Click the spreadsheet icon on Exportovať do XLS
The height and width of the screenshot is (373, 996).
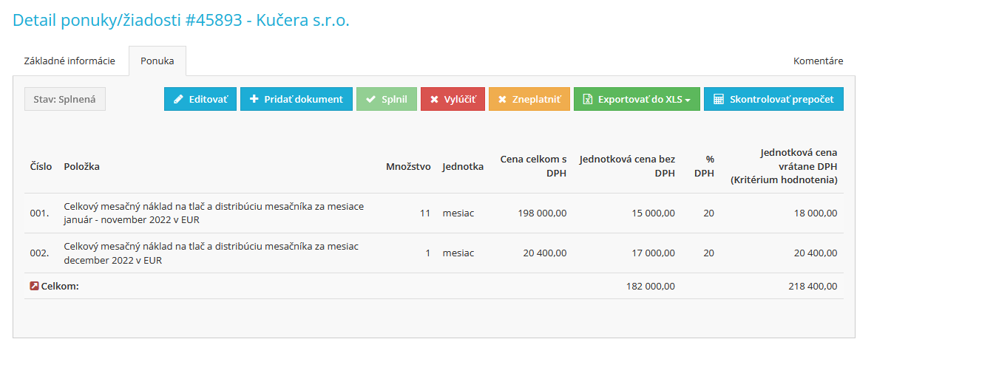point(588,99)
